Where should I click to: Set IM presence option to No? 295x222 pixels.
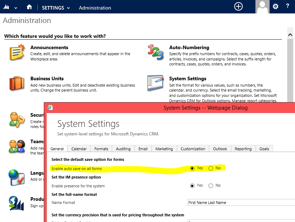(x=211, y=186)
